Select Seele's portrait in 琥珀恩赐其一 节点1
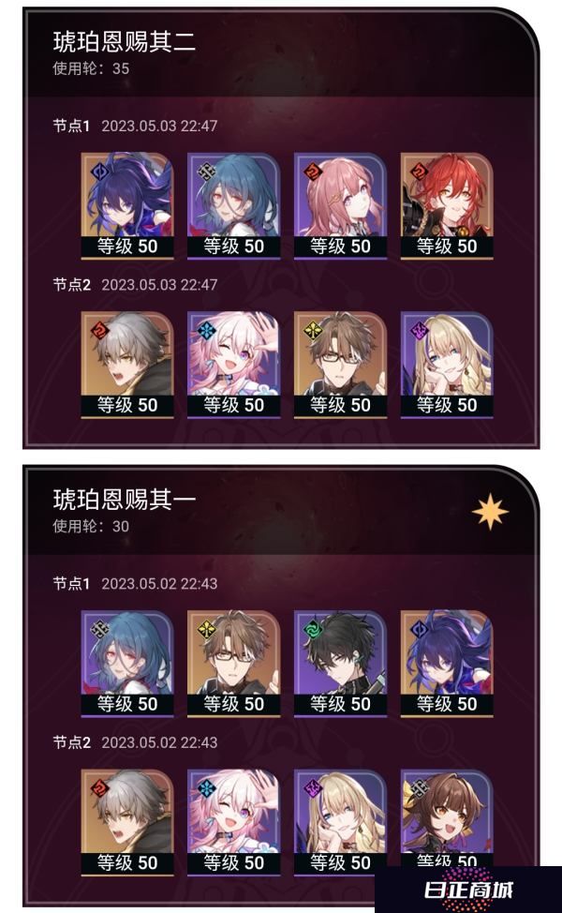 point(447,664)
